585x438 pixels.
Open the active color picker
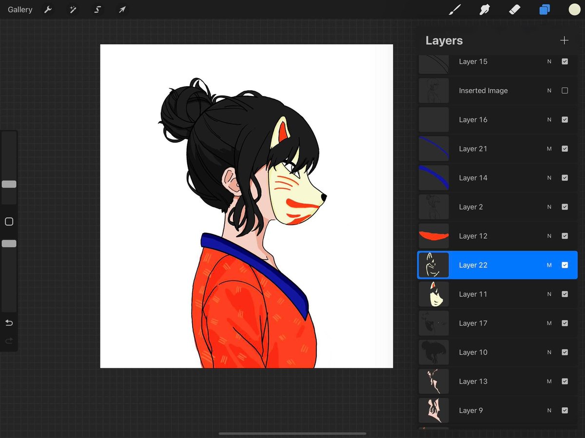(x=574, y=9)
